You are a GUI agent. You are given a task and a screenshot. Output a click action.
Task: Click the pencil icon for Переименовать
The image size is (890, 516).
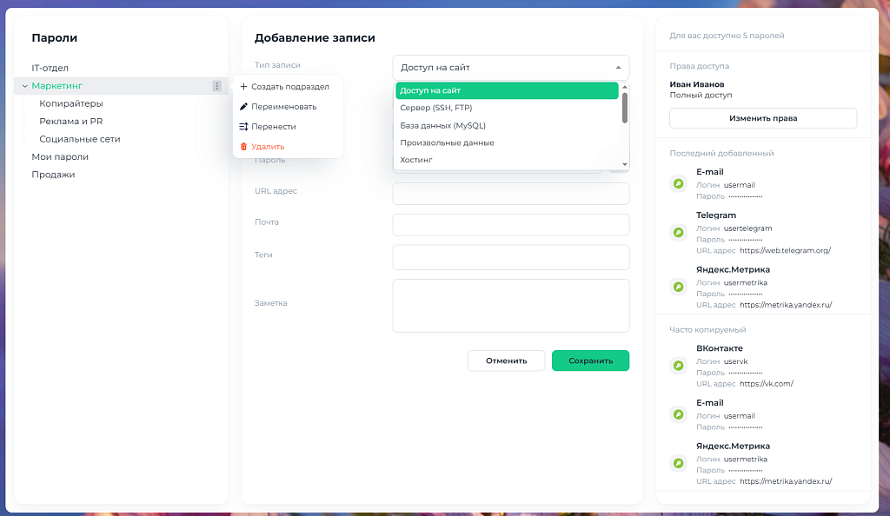(x=243, y=107)
